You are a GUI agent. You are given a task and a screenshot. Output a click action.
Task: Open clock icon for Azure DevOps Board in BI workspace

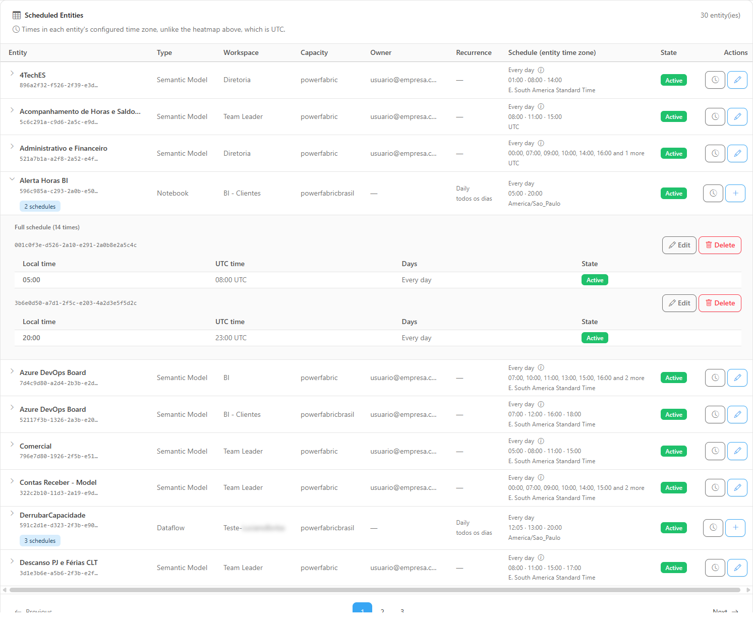tap(715, 378)
